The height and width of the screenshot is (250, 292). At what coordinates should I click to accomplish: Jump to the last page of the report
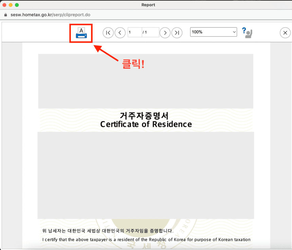(177, 33)
